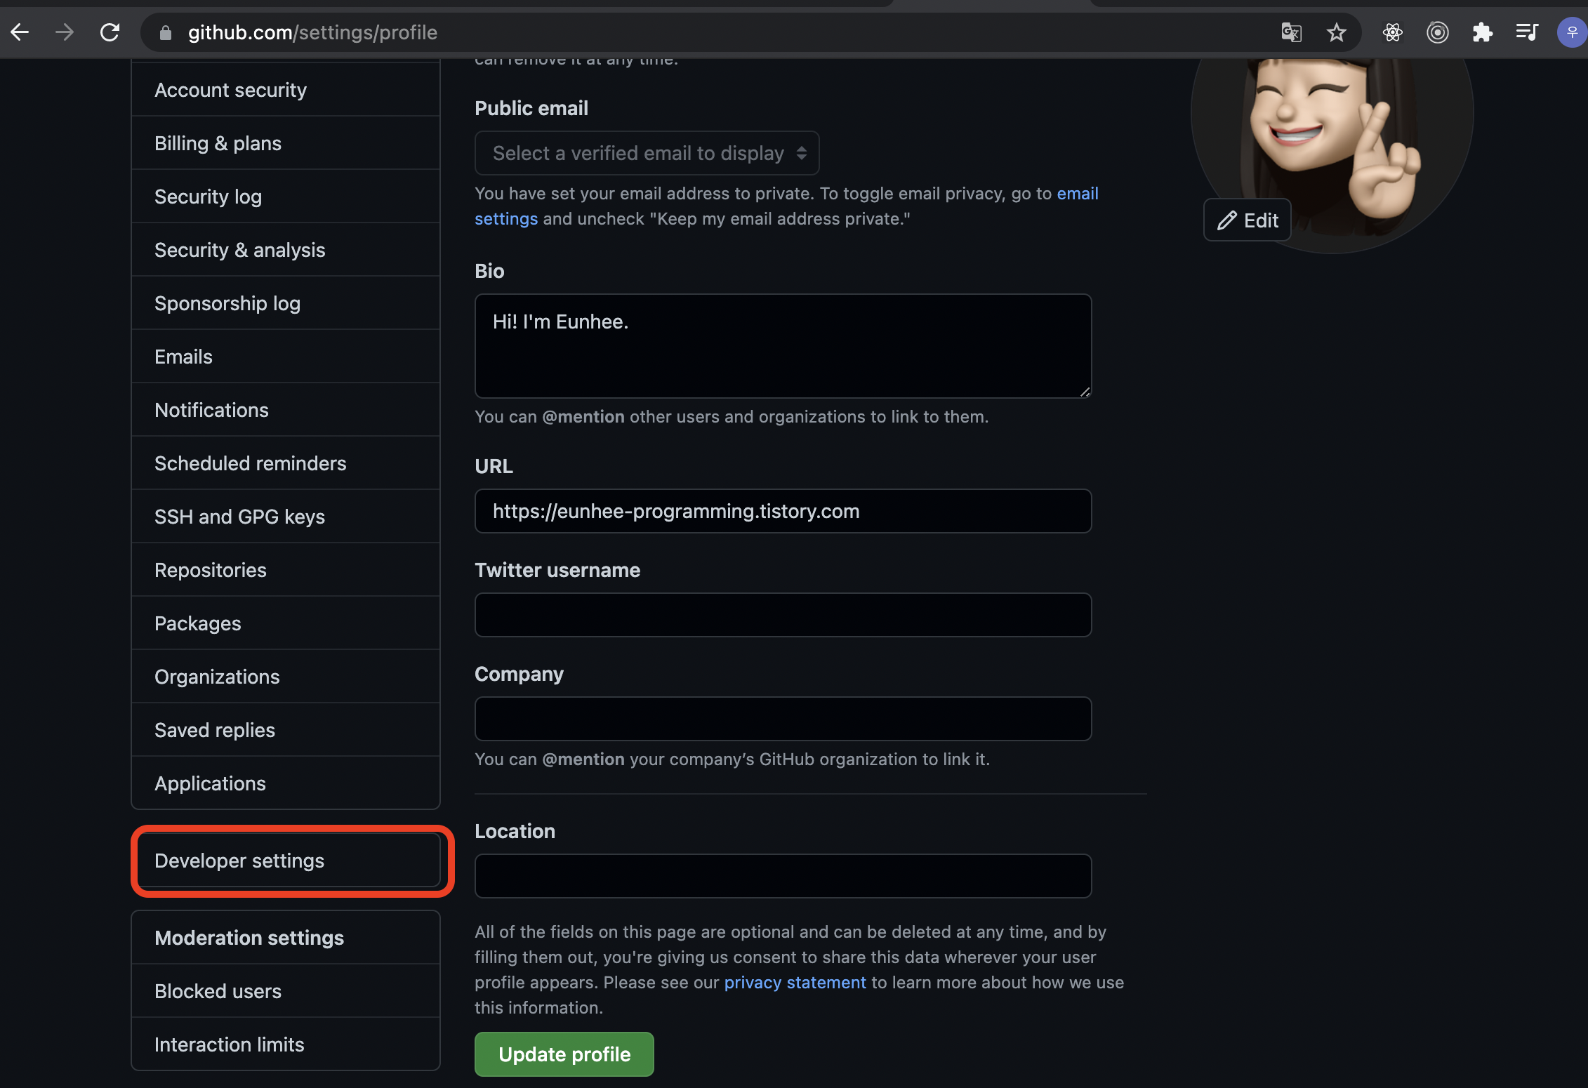1588x1088 pixels.
Task: Click the translate page icon
Action: pyautogui.click(x=1291, y=32)
